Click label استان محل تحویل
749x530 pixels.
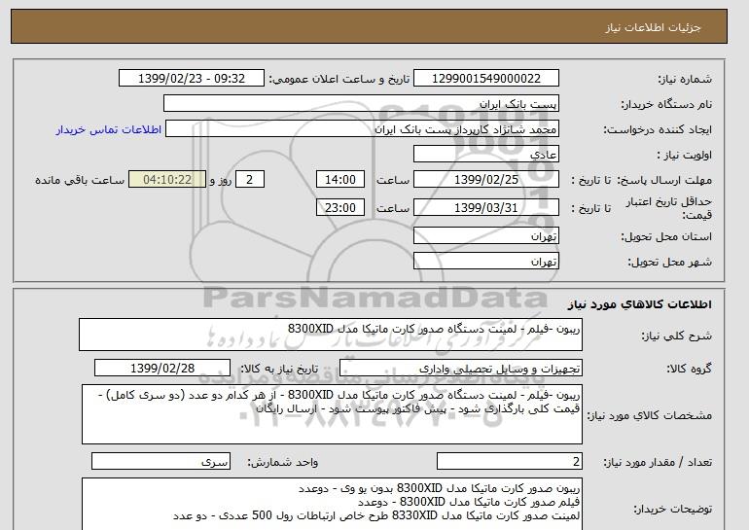tap(666, 236)
